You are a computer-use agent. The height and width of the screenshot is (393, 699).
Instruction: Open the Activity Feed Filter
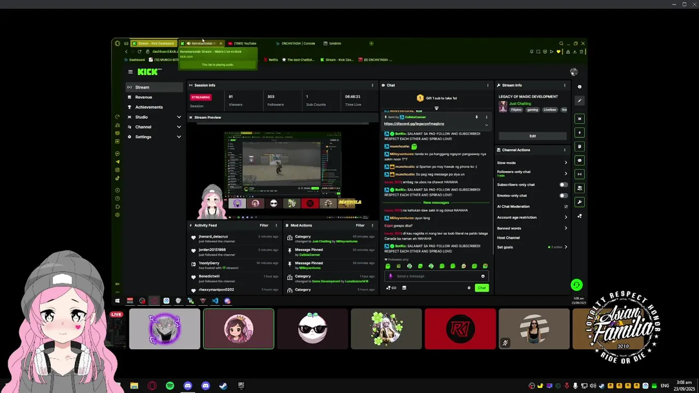(x=264, y=225)
